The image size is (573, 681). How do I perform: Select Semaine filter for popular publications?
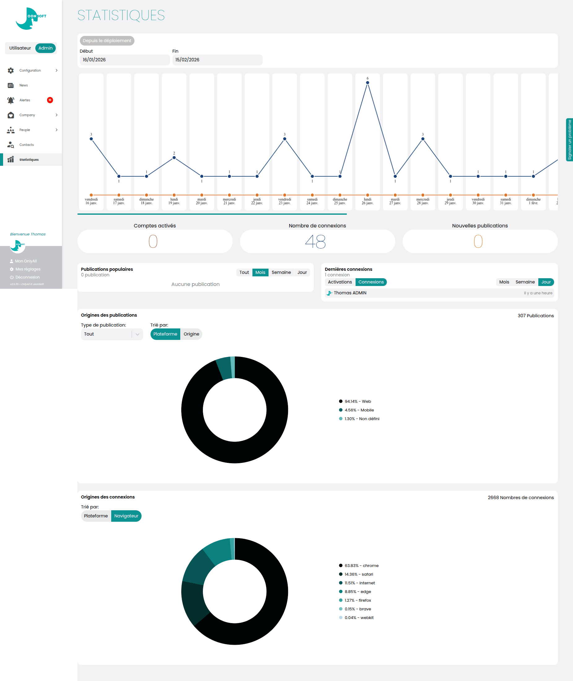(281, 272)
